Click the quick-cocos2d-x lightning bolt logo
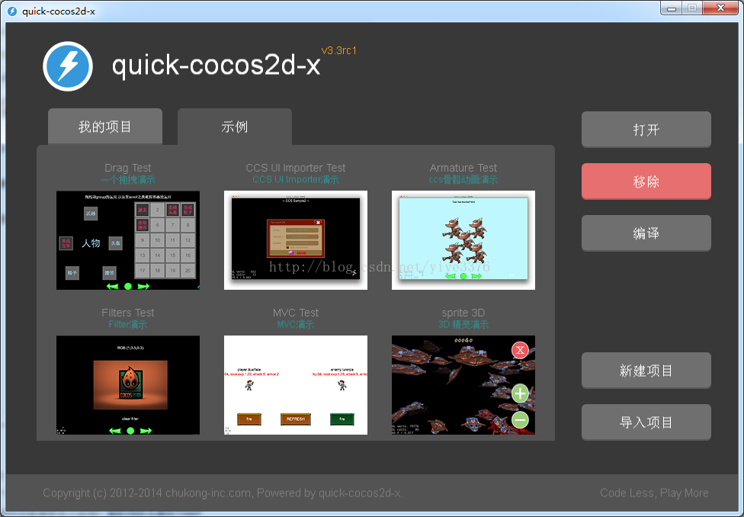This screenshot has height=517, width=744. [x=68, y=66]
